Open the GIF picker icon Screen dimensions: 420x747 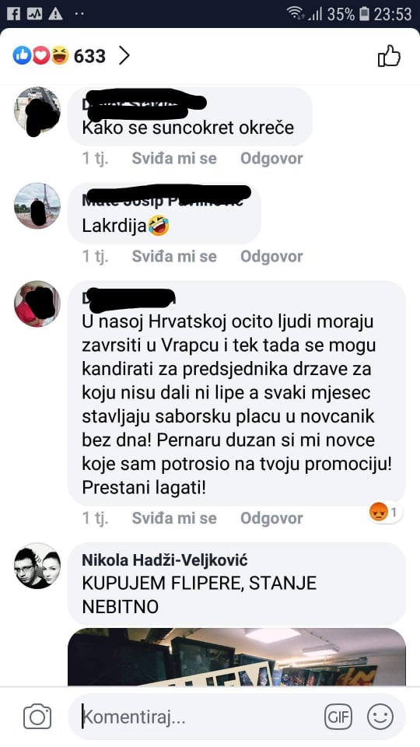pos(338,717)
